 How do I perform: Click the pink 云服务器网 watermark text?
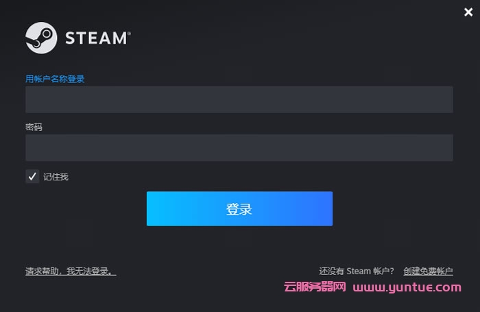tap(315, 287)
